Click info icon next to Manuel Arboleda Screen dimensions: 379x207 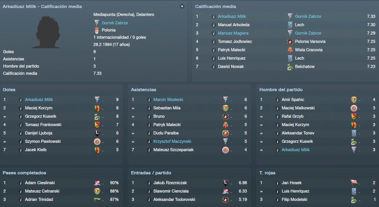[213, 25]
